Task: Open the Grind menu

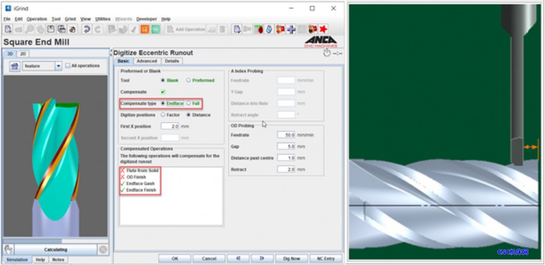Action: 70,19
